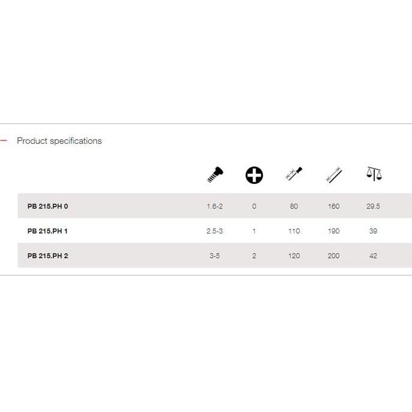Click the weight value 39
Image resolution: width=412 pixels, height=412 pixels.
tap(373, 231)
